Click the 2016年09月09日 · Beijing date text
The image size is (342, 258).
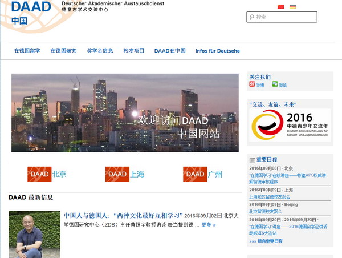point(274,205)
